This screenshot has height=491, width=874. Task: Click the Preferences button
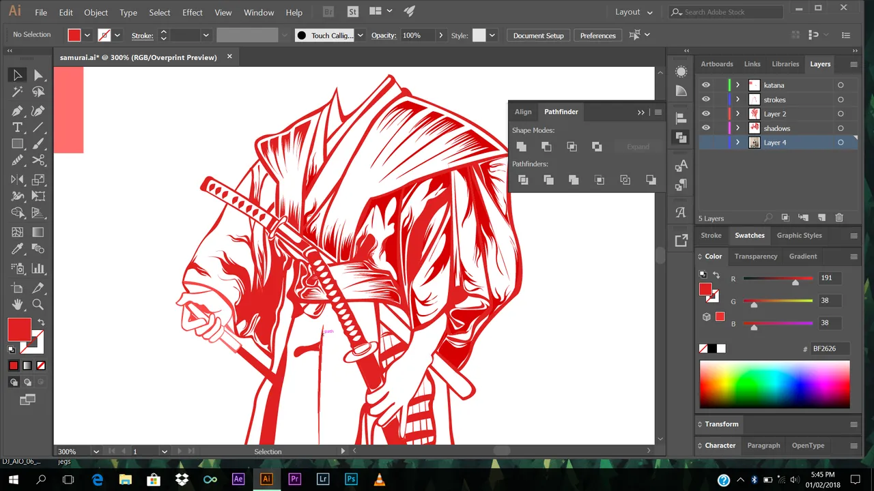598,35
